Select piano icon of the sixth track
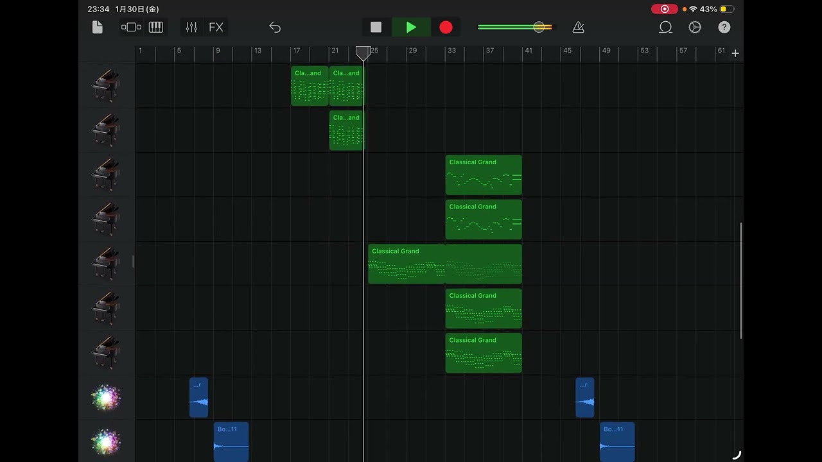Viewport: 822px width, 462px height. [x=107, y=308]
